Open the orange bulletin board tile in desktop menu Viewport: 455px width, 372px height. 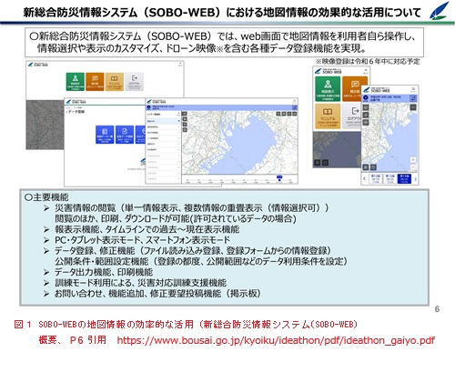95,81
